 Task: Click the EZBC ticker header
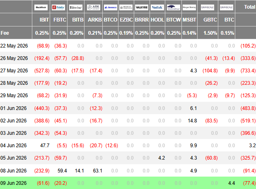click(126, 20)
